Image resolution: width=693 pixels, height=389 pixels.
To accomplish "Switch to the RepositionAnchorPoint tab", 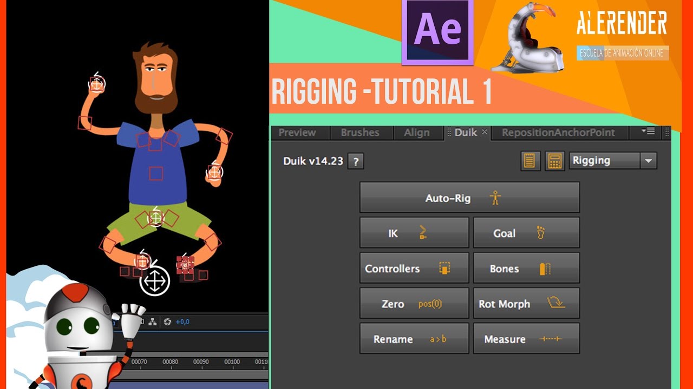I will click(x=558, y=132).
